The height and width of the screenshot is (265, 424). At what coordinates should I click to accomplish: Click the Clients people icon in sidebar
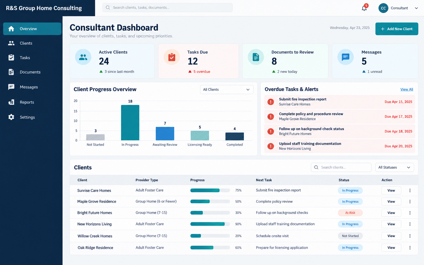[x=11, y=43]
